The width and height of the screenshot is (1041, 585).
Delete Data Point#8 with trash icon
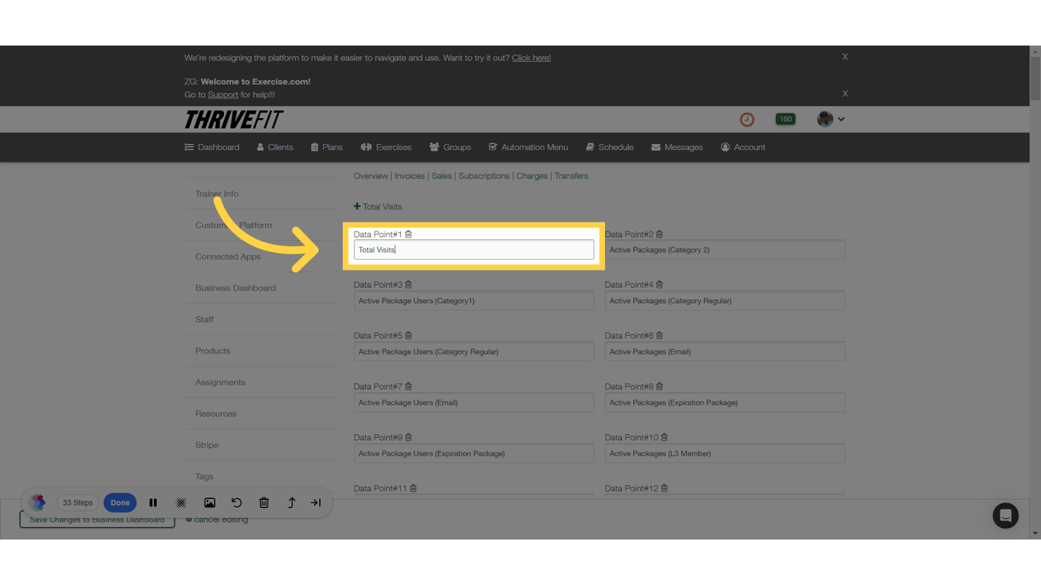[660, 386]
